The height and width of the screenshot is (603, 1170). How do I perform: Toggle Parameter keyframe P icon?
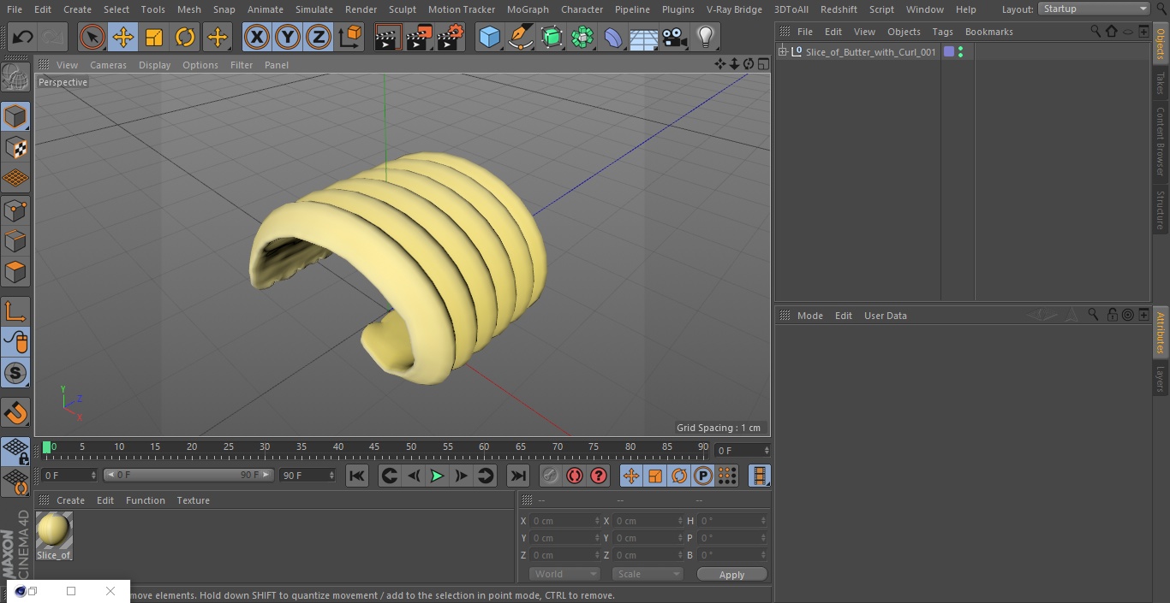click(x=703, y=476)
